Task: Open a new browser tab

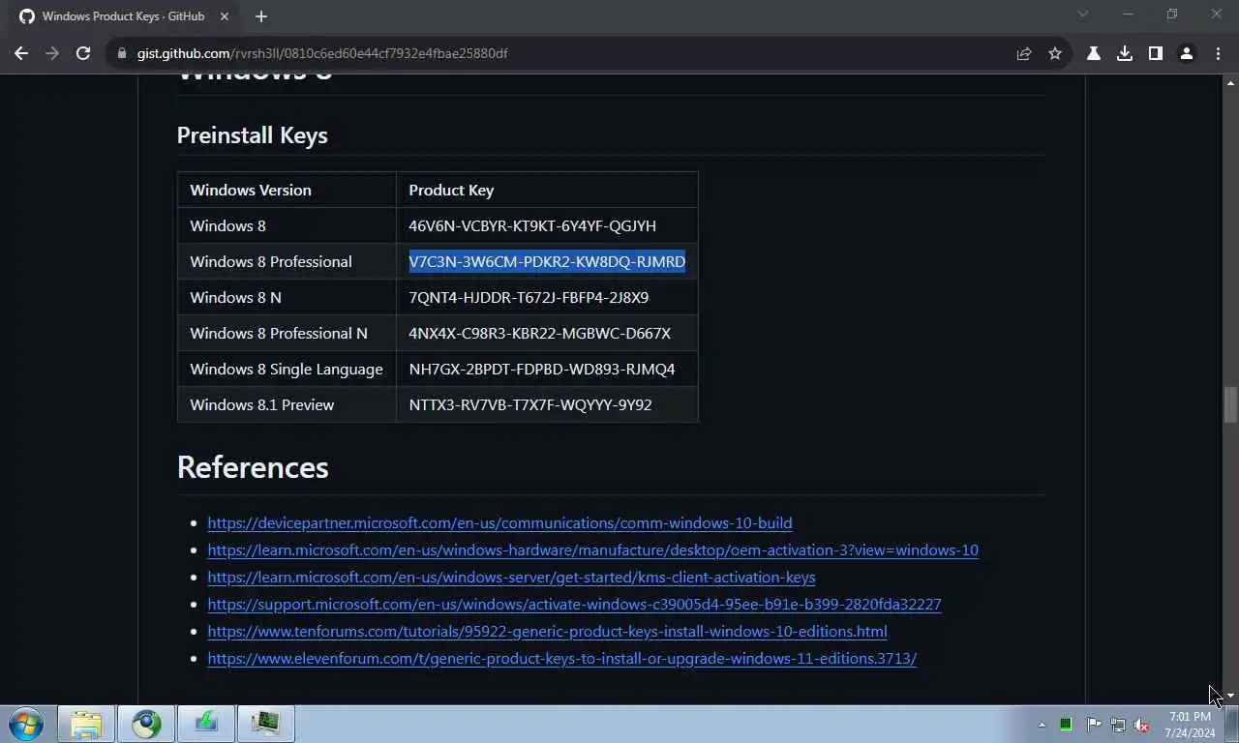Action: [x=261, y=16]
